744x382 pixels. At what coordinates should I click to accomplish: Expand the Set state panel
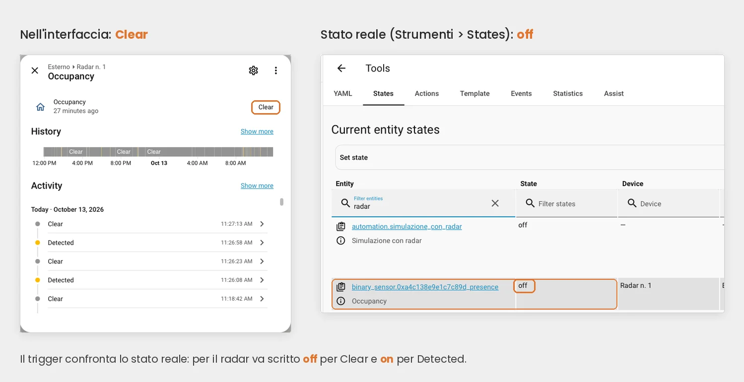pyautogui.click(x=530, y=157)
